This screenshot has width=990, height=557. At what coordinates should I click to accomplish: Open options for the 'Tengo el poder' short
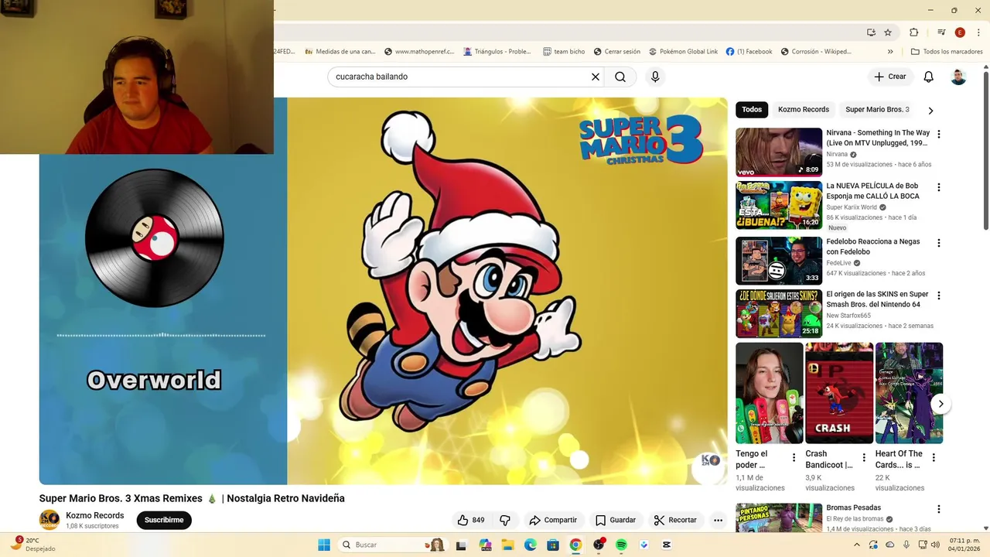coord(794,458)
